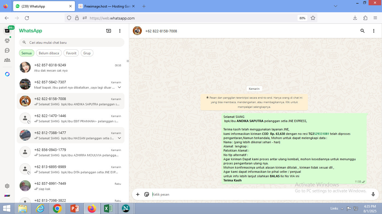The height and width of the screenshot is (214, 382).
Task: Click the 80% zoom level indicator
Action: click(x=302, y=18)
